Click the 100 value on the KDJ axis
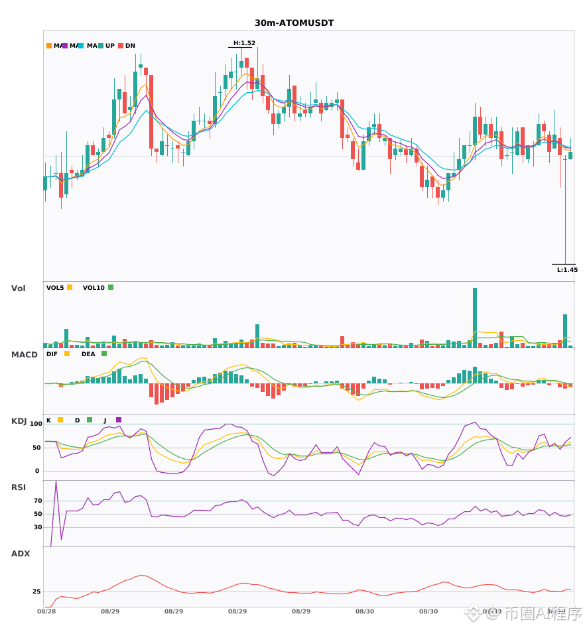This screenshot has width=587, height=630. 36,424
